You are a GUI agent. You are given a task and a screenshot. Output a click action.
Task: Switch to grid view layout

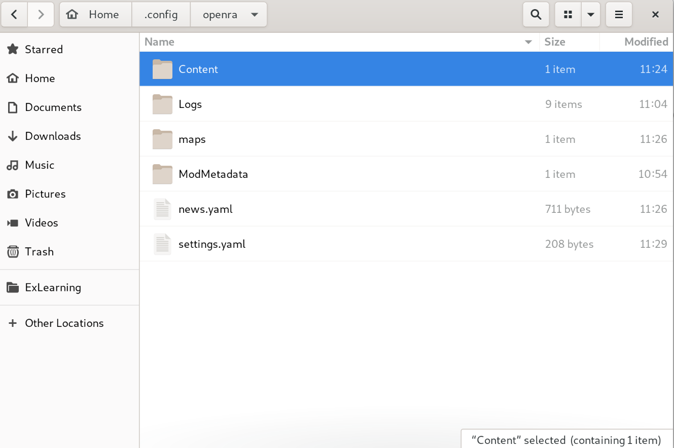(566, 14)
